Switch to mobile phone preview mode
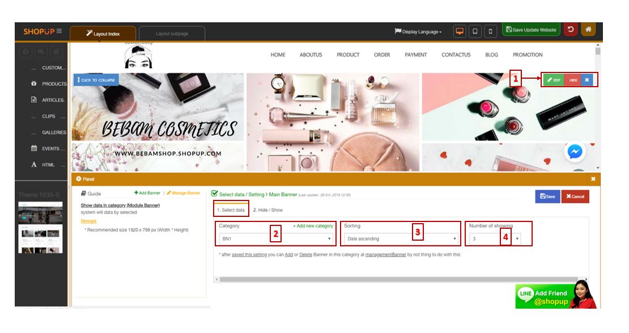The height and width of the screenshot is (333, 629). click(490, 31)
